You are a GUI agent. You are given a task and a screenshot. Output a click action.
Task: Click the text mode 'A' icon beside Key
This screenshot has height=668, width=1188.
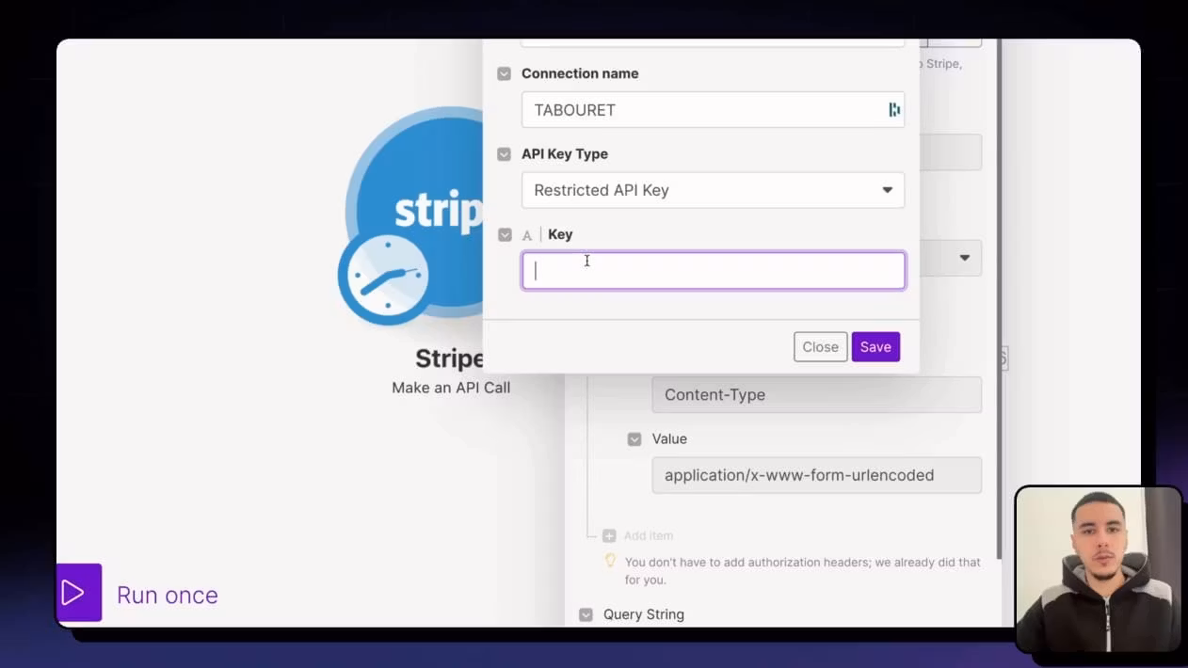[x=527, y=235]
